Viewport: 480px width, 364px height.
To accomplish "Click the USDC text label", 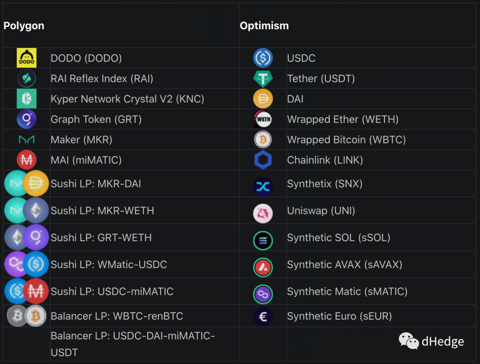I will pyautogui.click(x=301, y=58).
